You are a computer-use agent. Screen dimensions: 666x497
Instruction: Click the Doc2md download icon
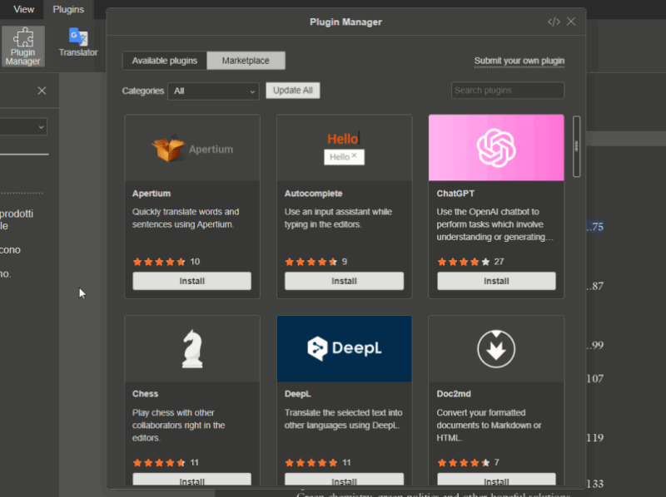click(496, 348)
